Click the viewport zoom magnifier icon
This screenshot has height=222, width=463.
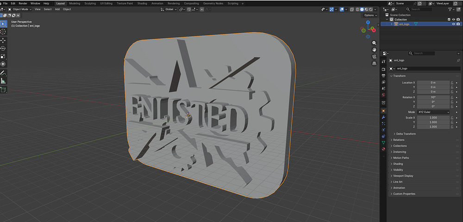374,43
